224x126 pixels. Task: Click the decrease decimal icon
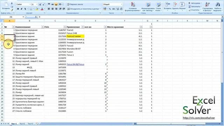tap(121, 9)
